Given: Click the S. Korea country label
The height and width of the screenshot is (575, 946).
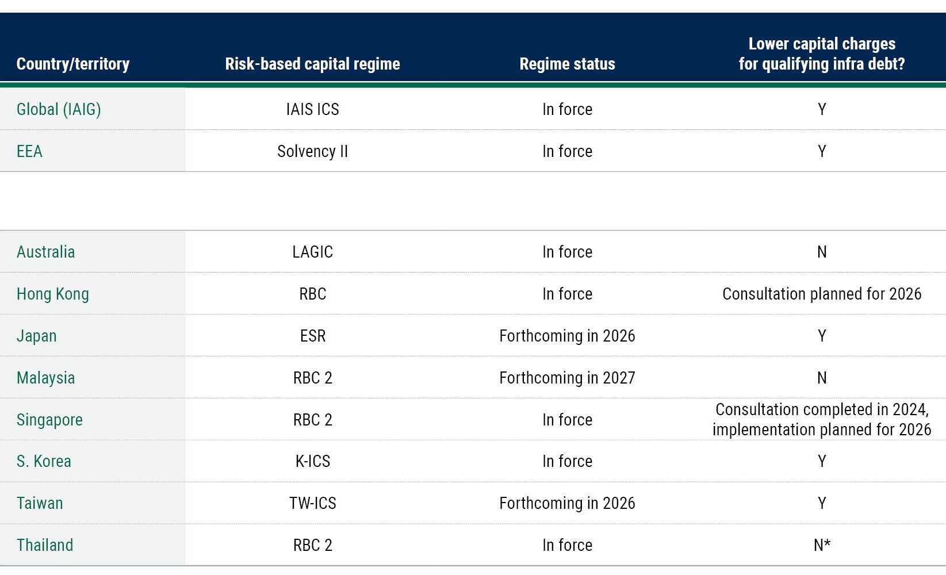Looking at the screenshot, I should (x=44, y=461).
